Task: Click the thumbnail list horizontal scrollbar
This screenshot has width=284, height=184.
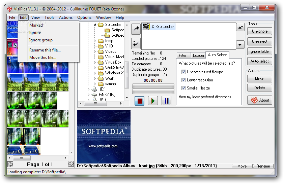Action: click(x=37, y=158)
